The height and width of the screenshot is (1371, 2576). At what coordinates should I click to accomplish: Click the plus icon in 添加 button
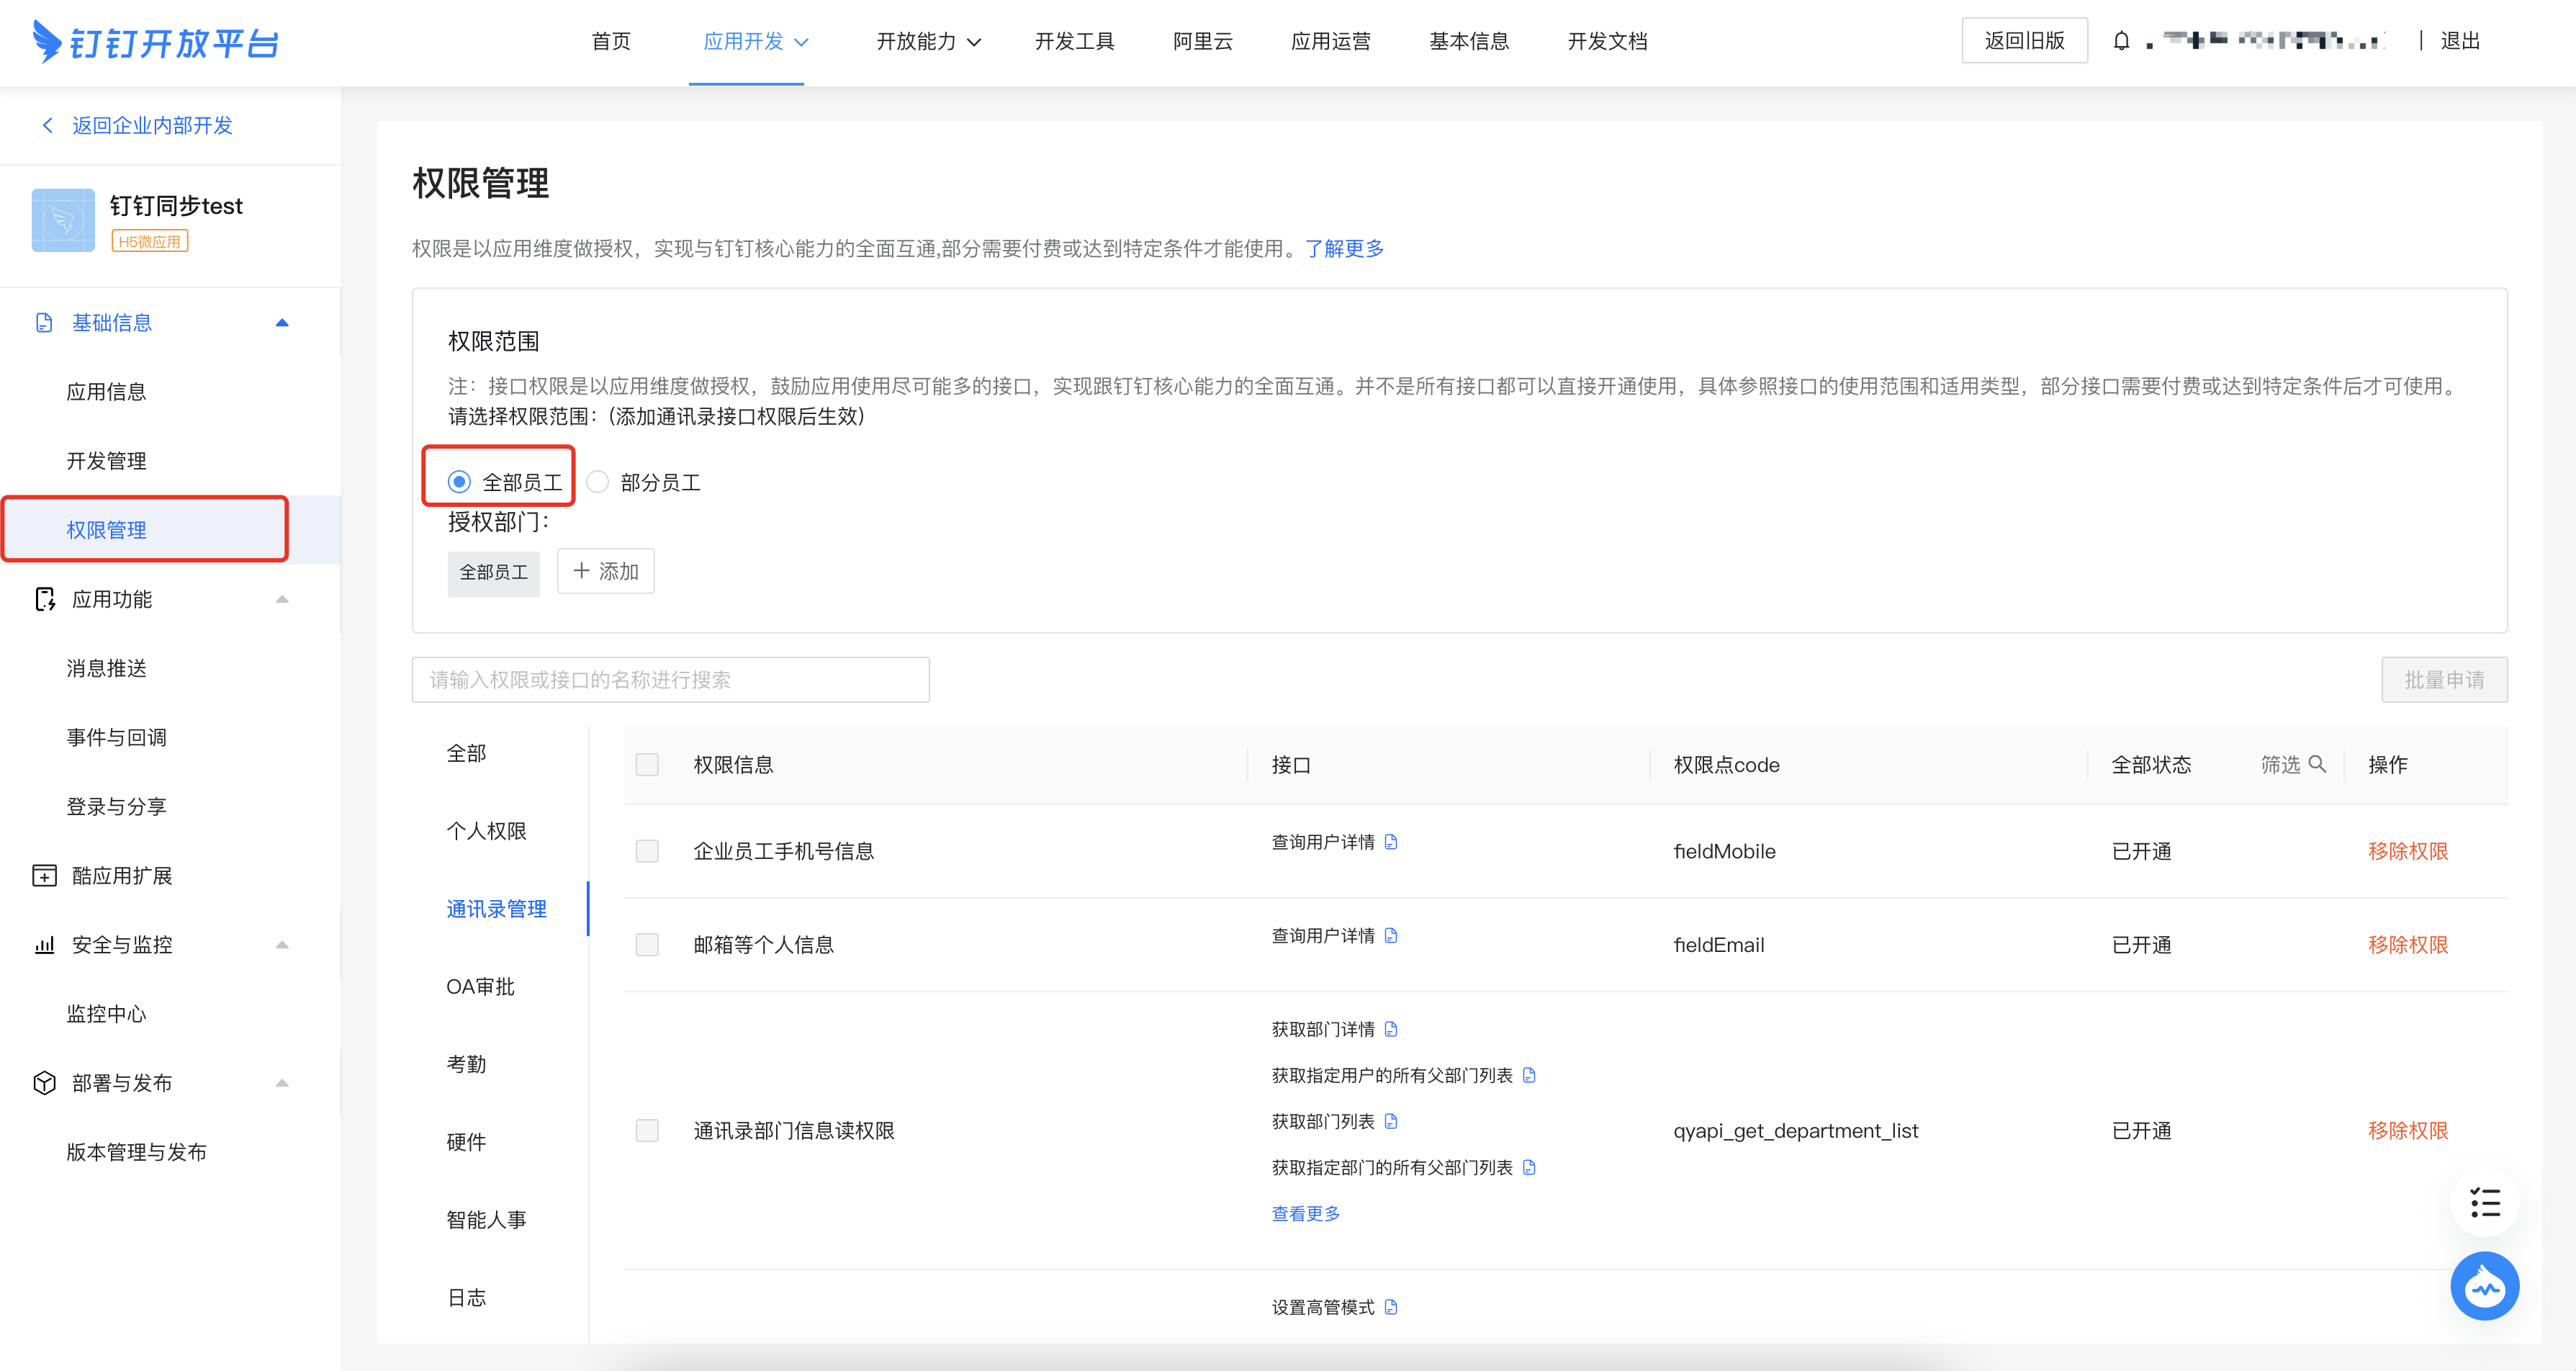tap(581, 571)
